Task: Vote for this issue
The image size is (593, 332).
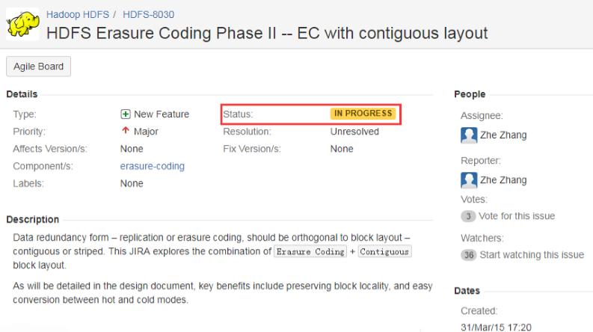Action: pos(517,216)
